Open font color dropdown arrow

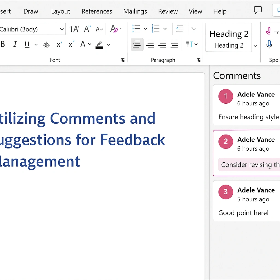pos(90,44)
